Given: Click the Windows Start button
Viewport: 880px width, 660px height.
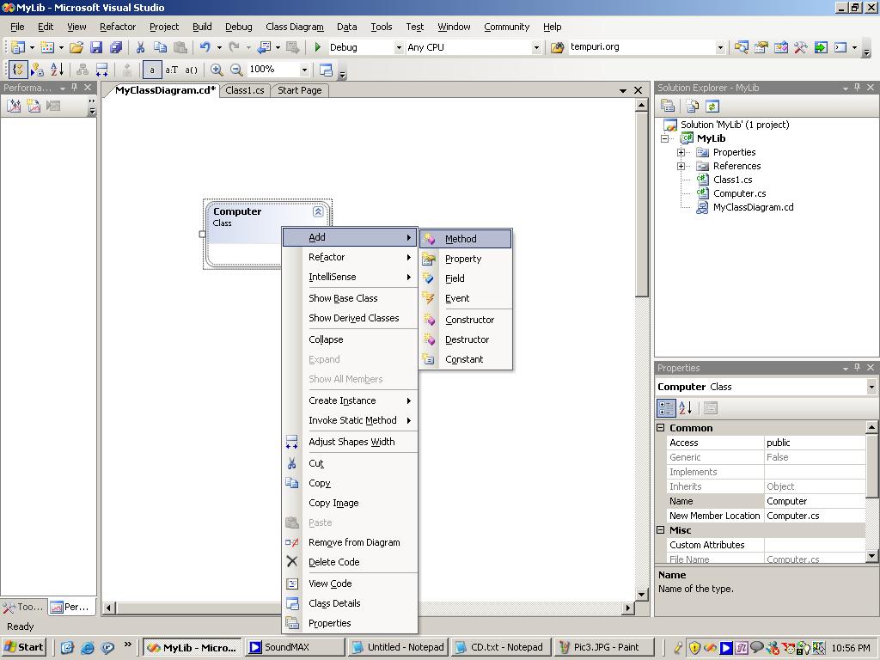Looking at the screenshot, I should [x=23, y=647].
